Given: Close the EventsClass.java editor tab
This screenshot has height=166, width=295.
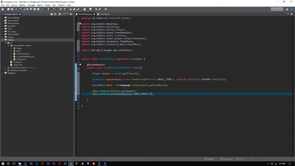Looking at the screenshot, I should point(94,14).
